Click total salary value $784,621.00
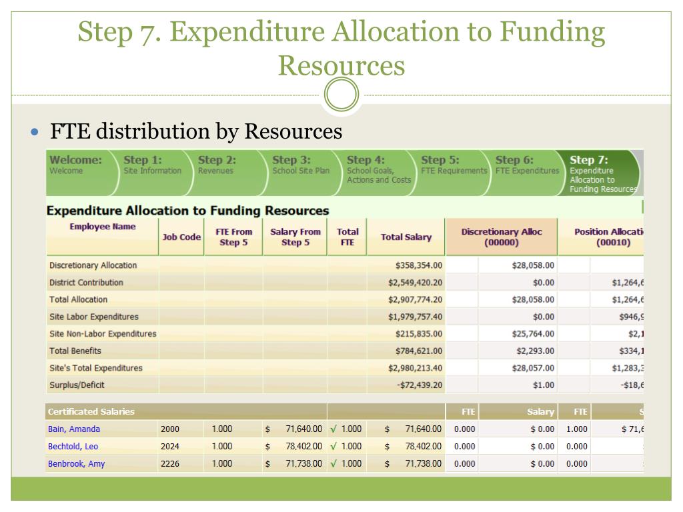This screenshot has height=512, width=683. (x=419, y=351)
